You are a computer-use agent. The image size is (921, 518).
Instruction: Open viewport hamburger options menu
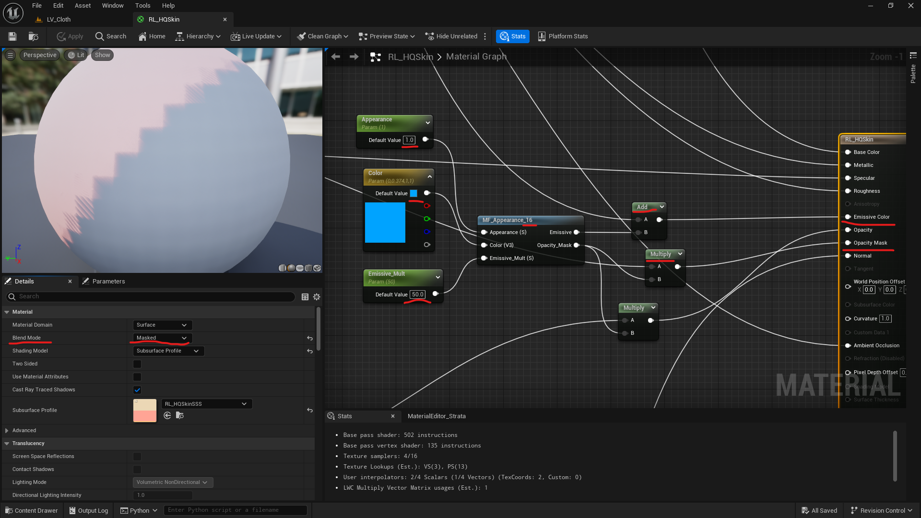click(10, 55)
